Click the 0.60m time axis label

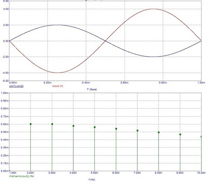124,83
